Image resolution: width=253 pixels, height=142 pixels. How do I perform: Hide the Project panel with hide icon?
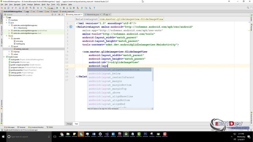[62, 15]
